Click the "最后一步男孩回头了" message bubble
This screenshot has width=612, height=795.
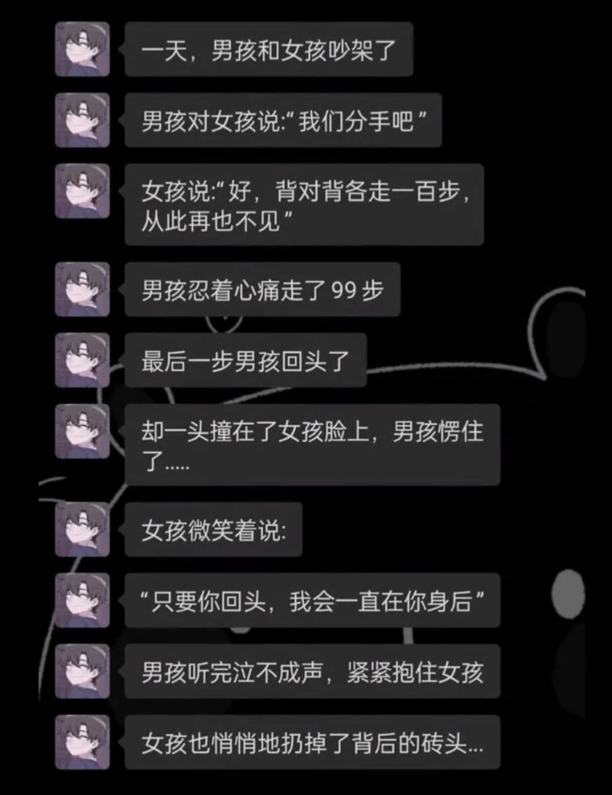246,361
